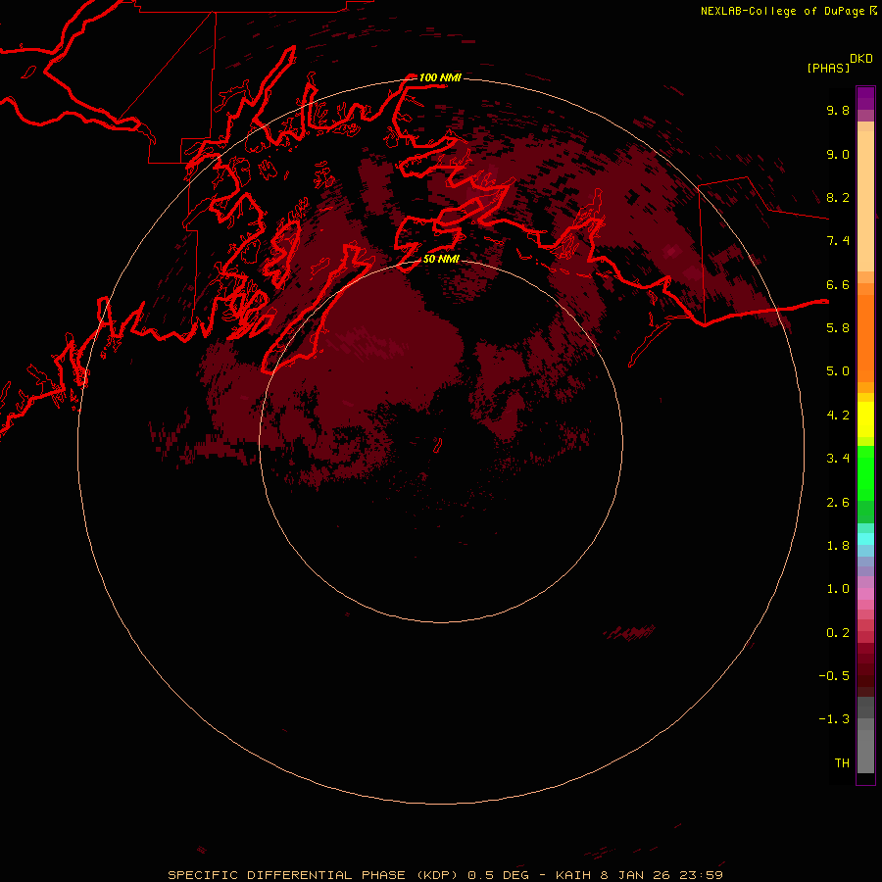882x882 pixels.
Task: Click the 5.0 scale value
Action: pyautogui.click(x=838, y=371)
